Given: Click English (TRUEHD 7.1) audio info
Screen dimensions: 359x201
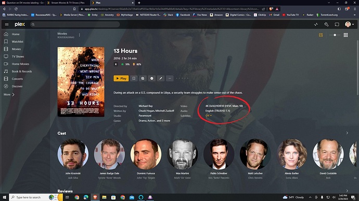Looking at the screenshot, I should coord(217,111).
